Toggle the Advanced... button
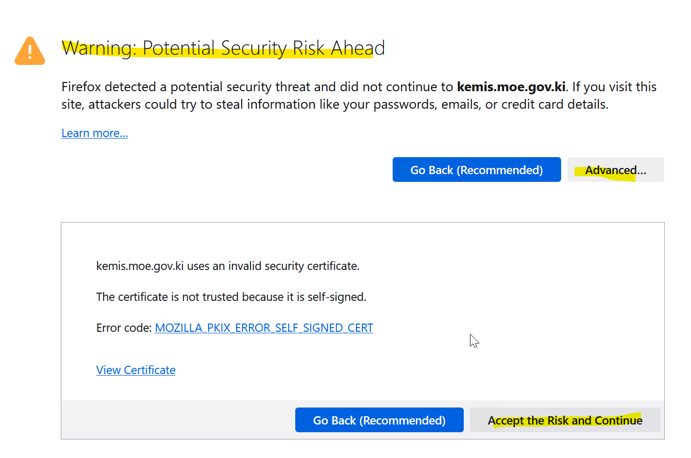 [615, 170]
